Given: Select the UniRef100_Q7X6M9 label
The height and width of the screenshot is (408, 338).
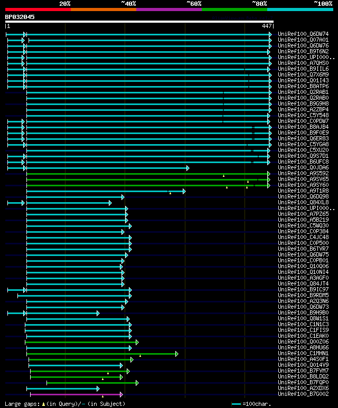Looking at the screenshot, I should [x=303, y=74].
